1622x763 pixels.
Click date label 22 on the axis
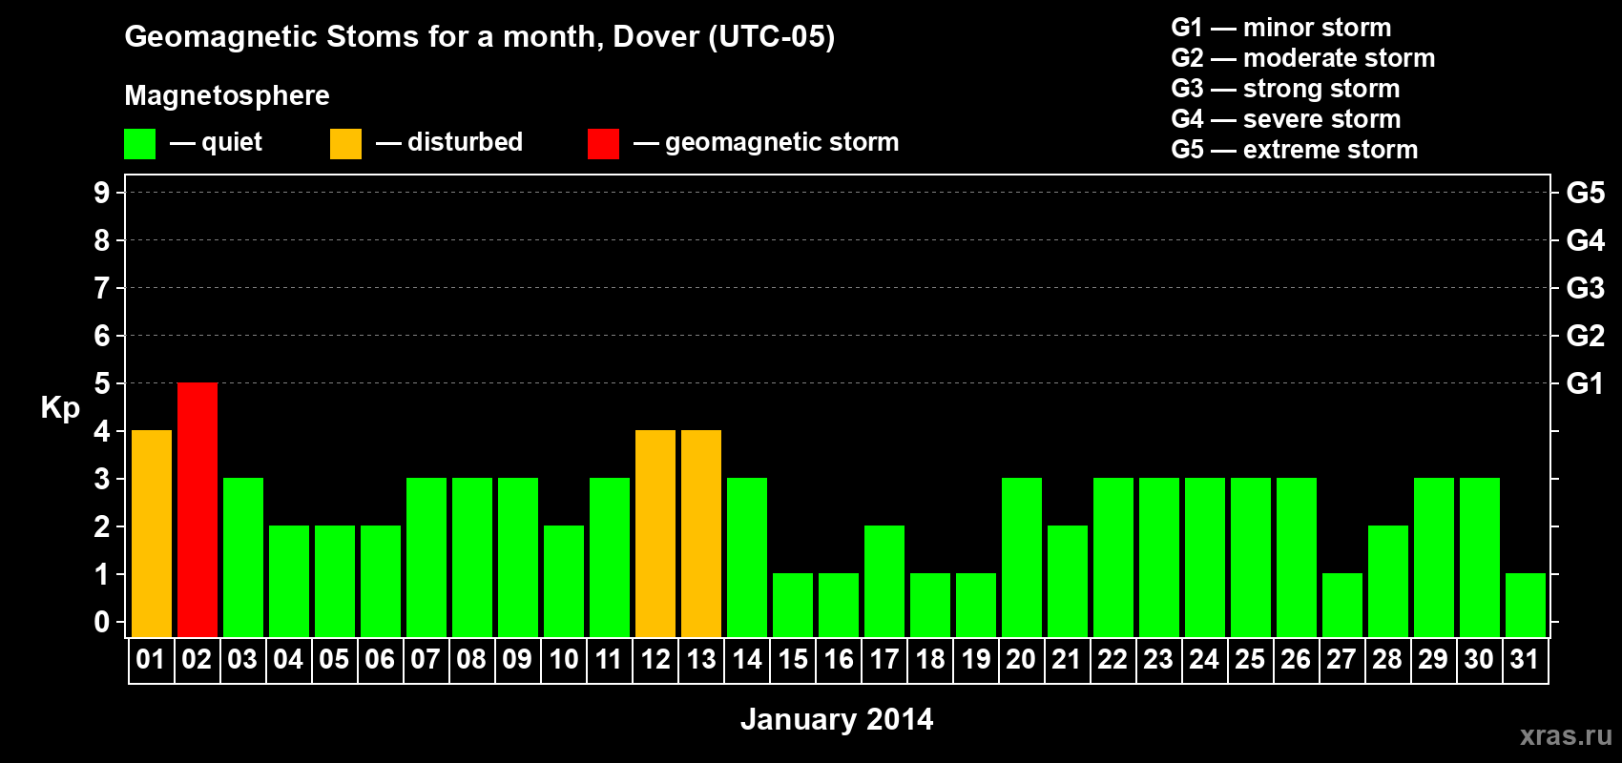tap(1113, 659)
